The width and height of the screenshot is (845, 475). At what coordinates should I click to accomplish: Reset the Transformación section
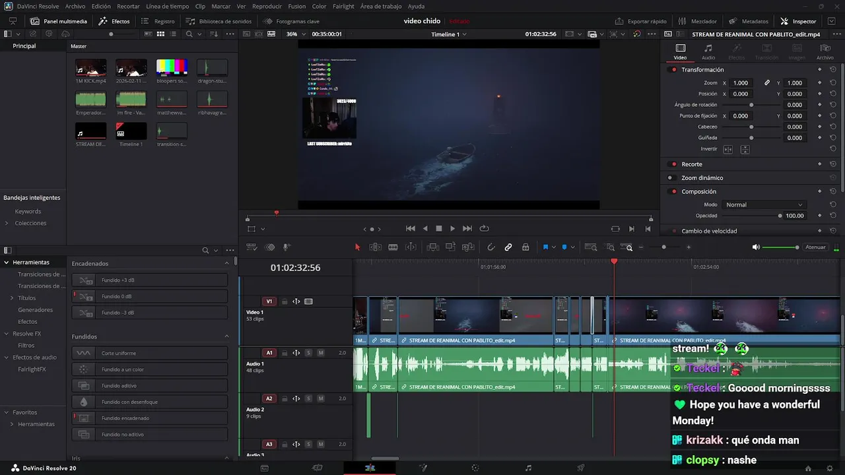pos(833,70)
